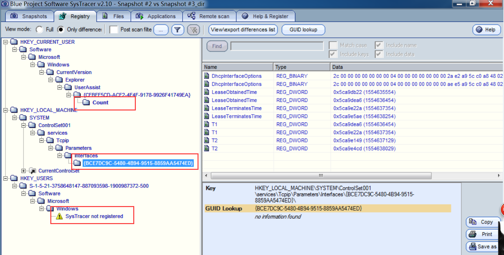Open post scan filter options button
The width and height of the screenshot is (504, 255).
(x=161, y=30)
